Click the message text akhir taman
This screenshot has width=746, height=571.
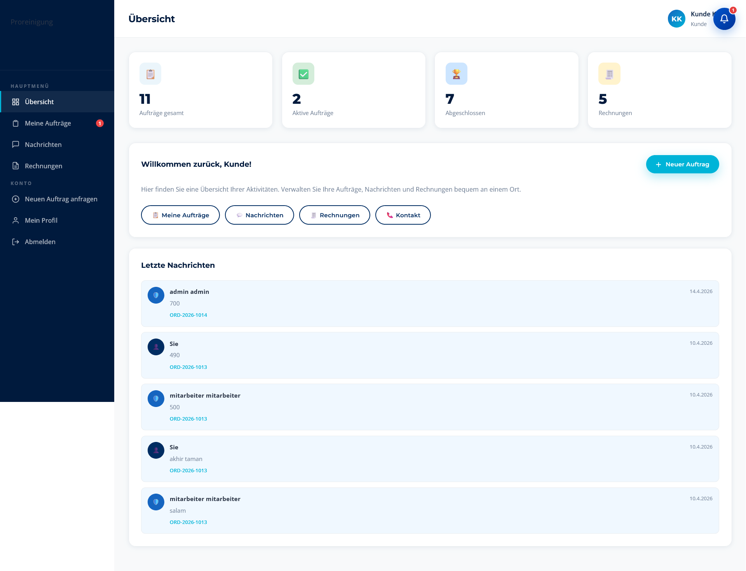pos(186,459)
